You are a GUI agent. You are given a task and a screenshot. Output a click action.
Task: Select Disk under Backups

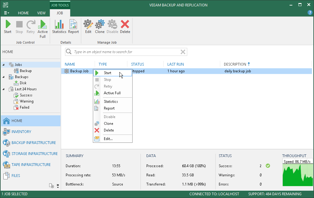point(23,83)
